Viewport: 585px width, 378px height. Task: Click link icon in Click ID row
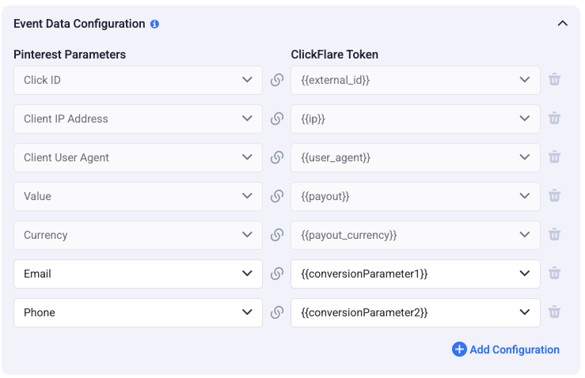pyautogui.click(x=277, y=80)
